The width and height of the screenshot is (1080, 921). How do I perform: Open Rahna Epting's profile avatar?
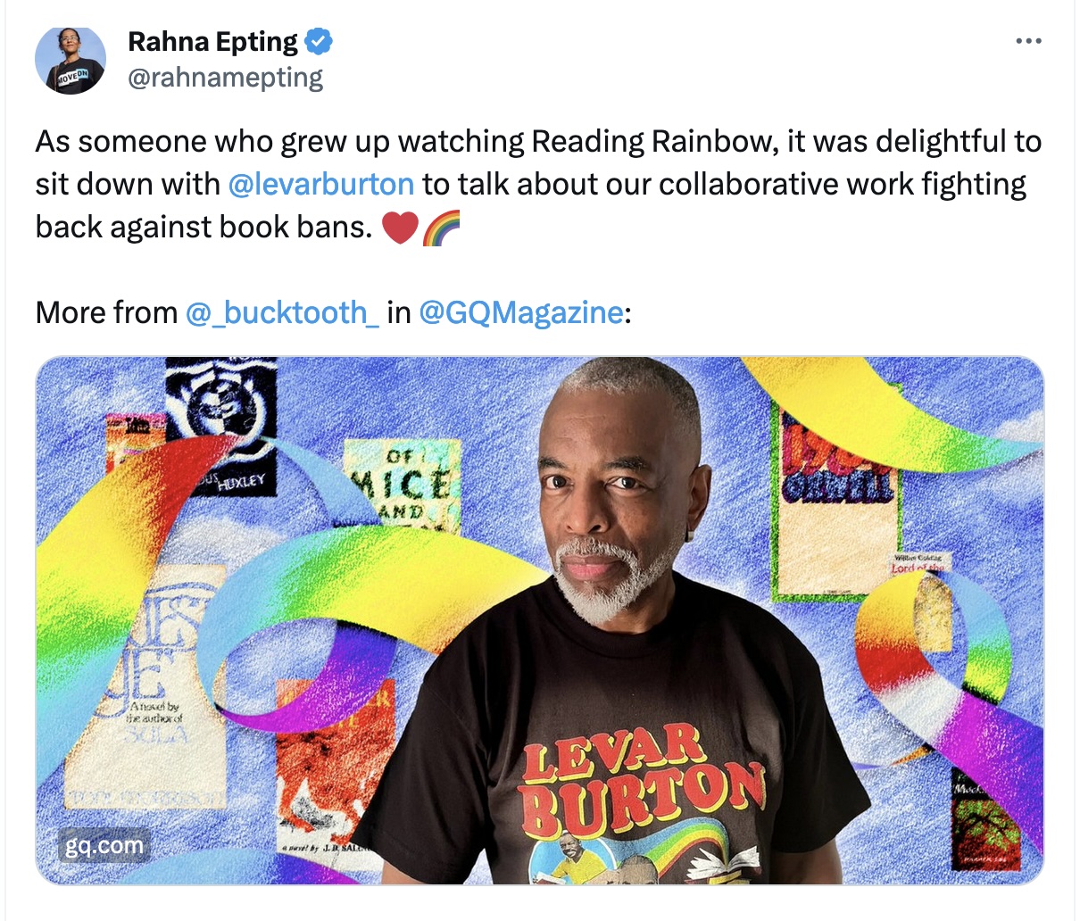click(71, 59)
